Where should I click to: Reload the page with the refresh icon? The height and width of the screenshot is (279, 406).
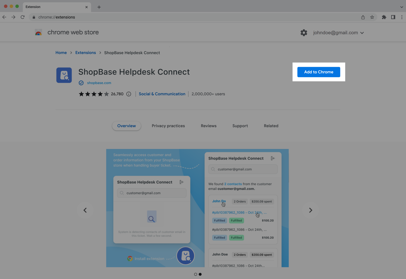(x=23, y=17)
